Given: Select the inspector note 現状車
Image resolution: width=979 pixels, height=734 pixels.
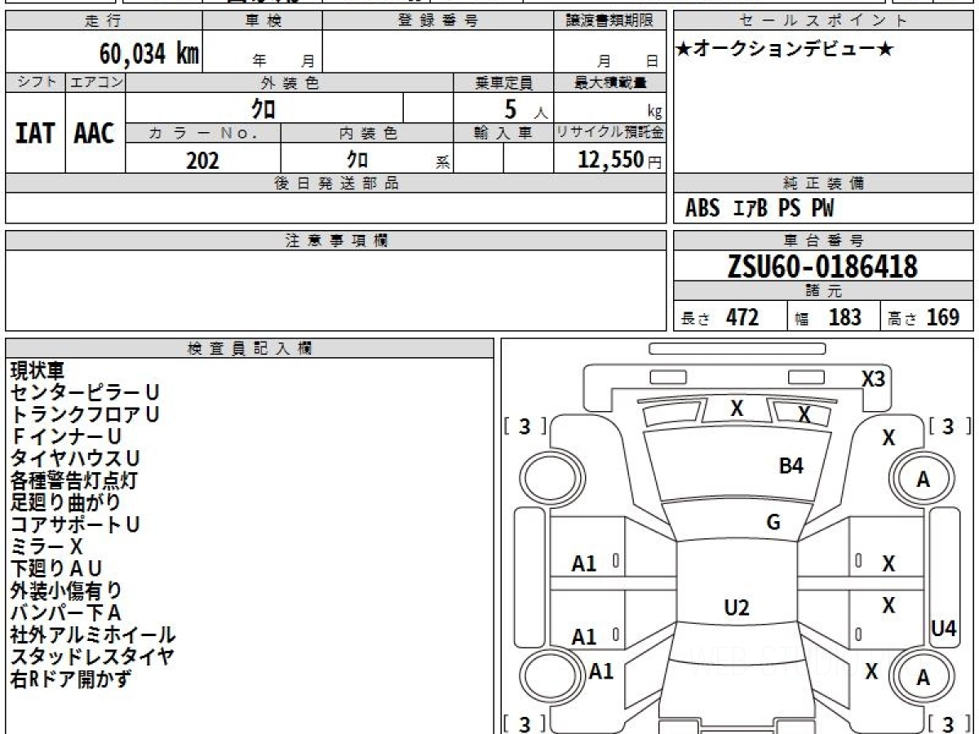Looking at the screenshot, I should (37, 370).
